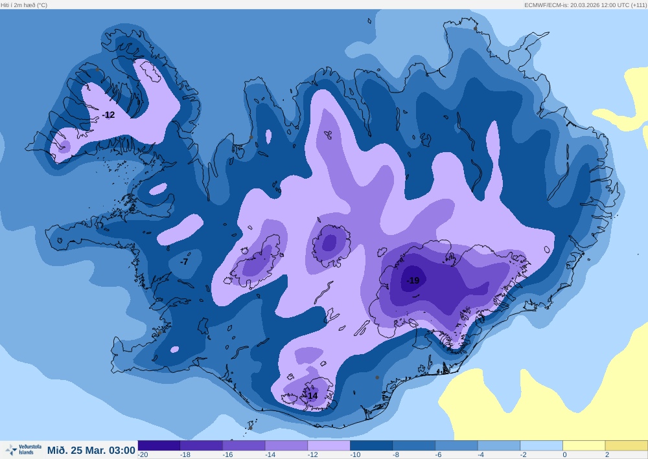648x459 pixels.
Task: Select the legend swatch between -6 and -4
Action: [457, 445]
